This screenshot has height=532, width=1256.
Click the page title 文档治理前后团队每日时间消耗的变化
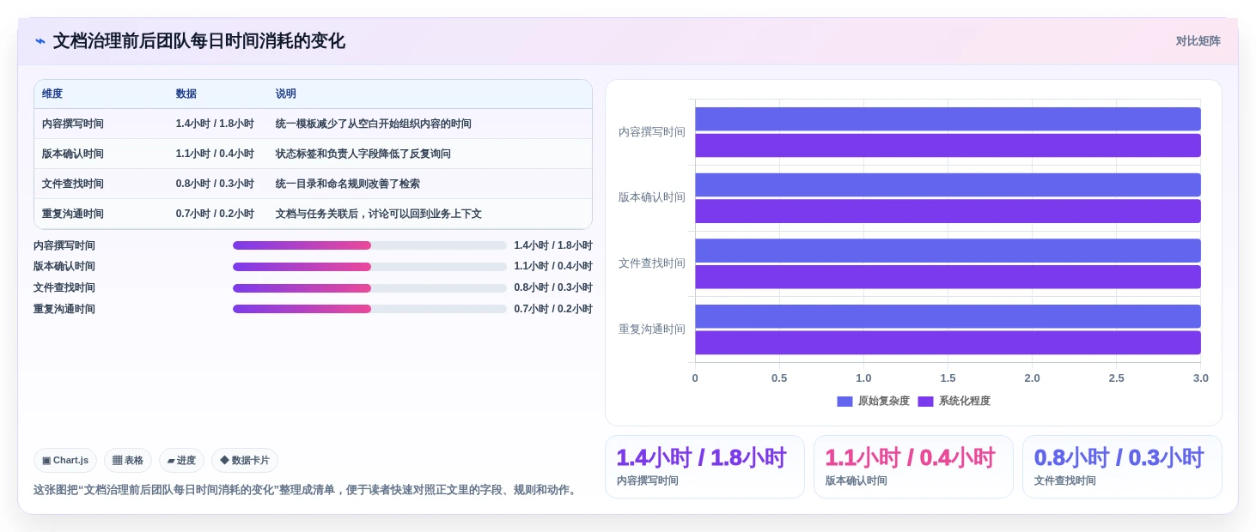199,41
